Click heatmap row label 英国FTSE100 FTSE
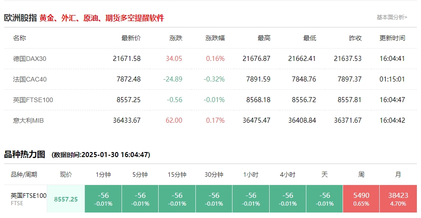 pos(28,199)
